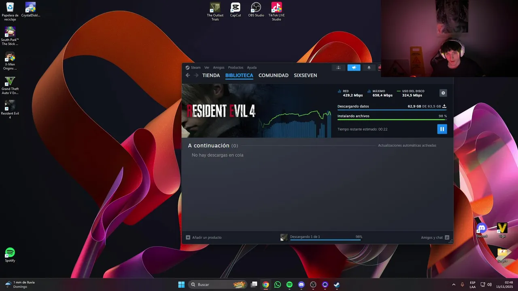The height and width of the screenshot is (291, 518).
Task: Select the Juegos desktop folder
Action: [502, 255]
